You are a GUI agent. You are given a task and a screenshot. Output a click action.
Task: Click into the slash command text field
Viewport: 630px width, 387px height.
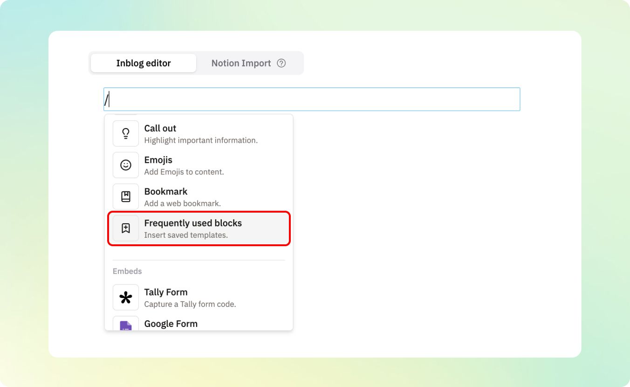(311, 99)
